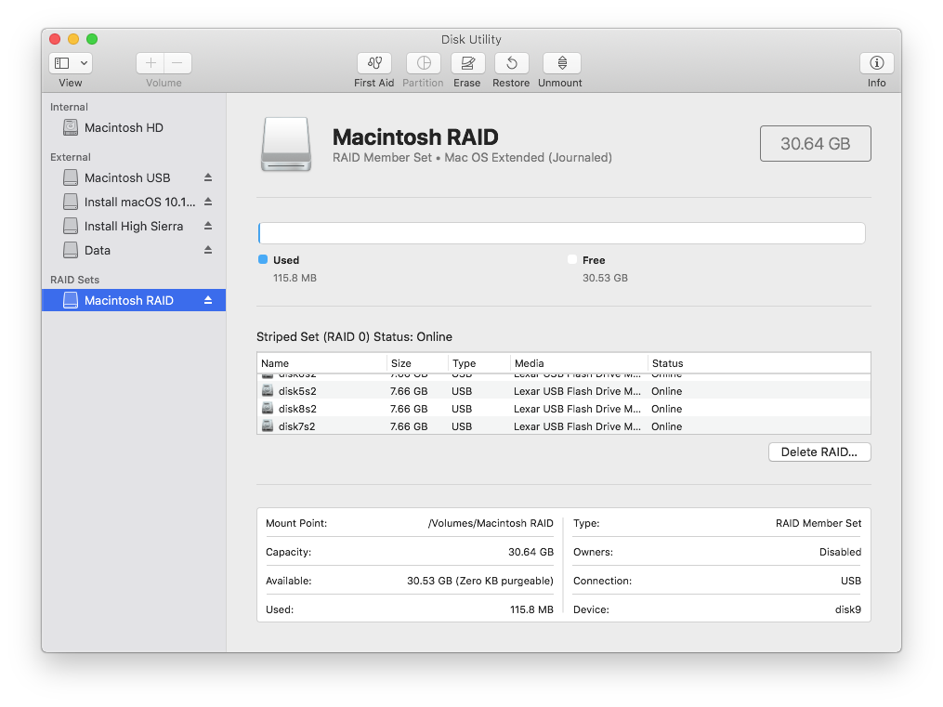
Task: Select Install High Sierra volume
Action: [134, 226]
